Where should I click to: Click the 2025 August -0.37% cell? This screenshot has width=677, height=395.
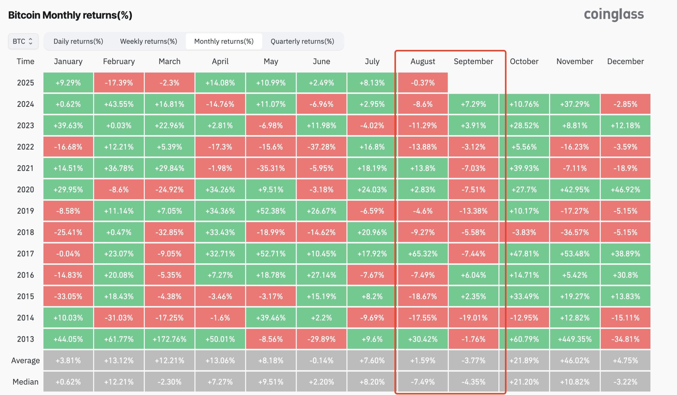pos(423,83)
